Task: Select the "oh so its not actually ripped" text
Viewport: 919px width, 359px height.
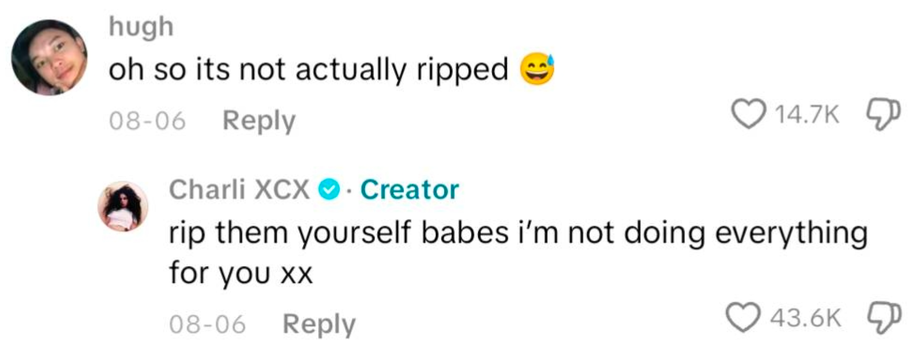Action: pyautogui.click(x=308, y=70)
